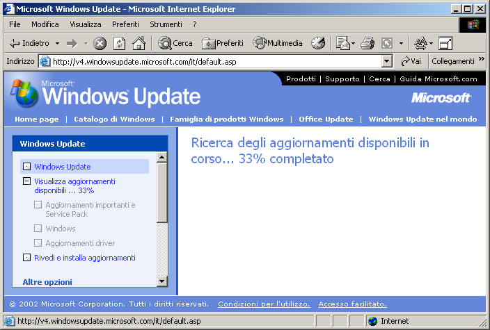Click the Windows Update globe logo
This screenshot has height=330, width=490.
(24, 93)
